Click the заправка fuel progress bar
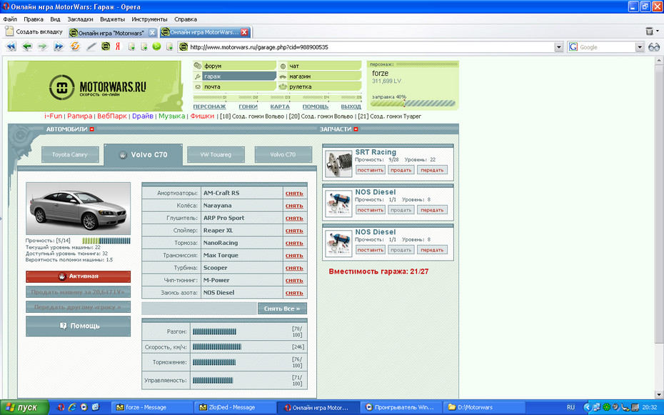 pyautogui.click(x=413, y=104)
